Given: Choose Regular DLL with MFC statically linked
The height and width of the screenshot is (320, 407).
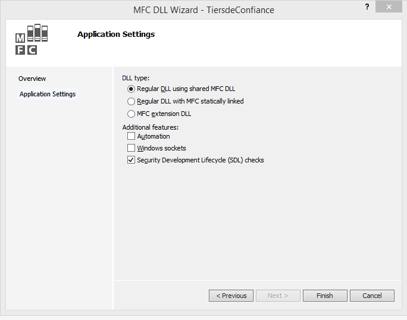Looking at the screenshot, I should (132, 101).
